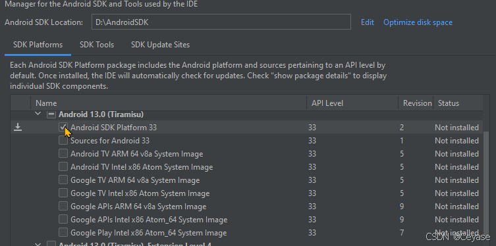Select the Google Play Intel x86 Atom_64 System Image text
The image size is (496, 246).
(149, 233)
